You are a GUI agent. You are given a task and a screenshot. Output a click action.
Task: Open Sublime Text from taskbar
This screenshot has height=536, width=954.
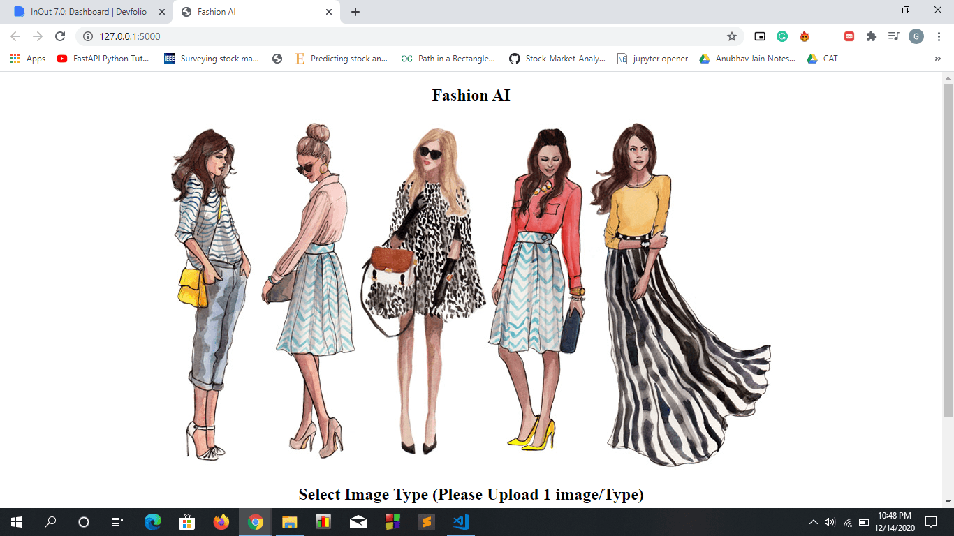427,522
